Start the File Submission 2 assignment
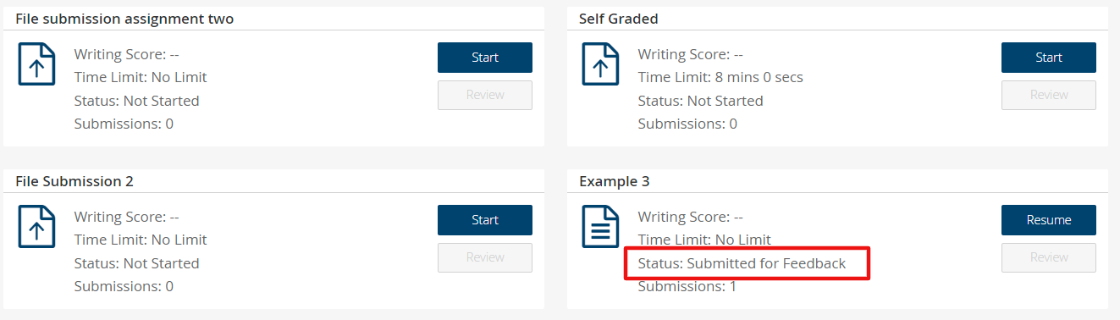The image size is (1120, 320). 485,220
